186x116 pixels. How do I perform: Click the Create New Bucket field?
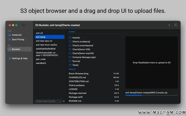coord(48,101)
